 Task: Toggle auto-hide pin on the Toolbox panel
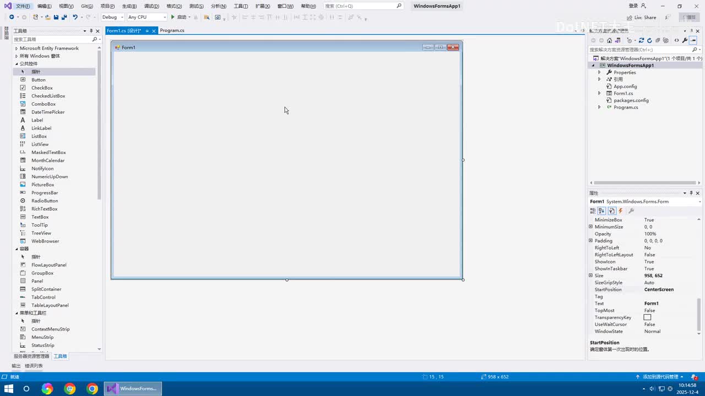tap(91, 31)
